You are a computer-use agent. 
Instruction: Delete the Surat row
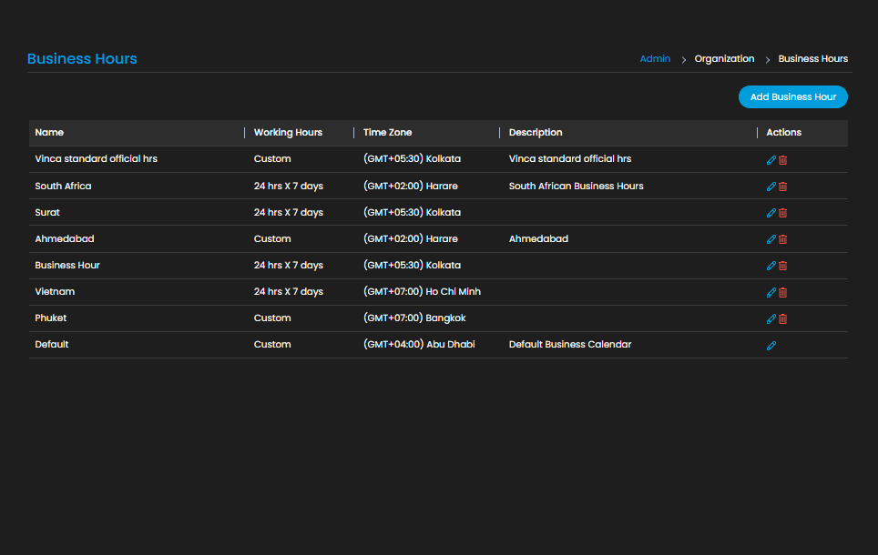[x=782, y=213]
